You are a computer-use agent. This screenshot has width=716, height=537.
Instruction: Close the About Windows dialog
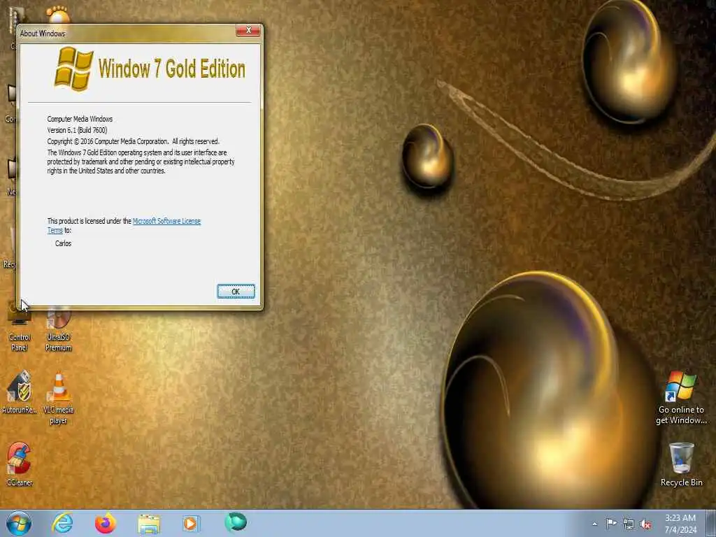248,30
